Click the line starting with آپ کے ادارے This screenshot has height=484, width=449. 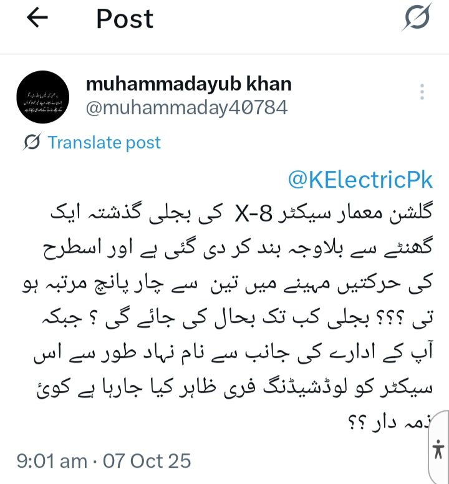(x=233, y=353)
